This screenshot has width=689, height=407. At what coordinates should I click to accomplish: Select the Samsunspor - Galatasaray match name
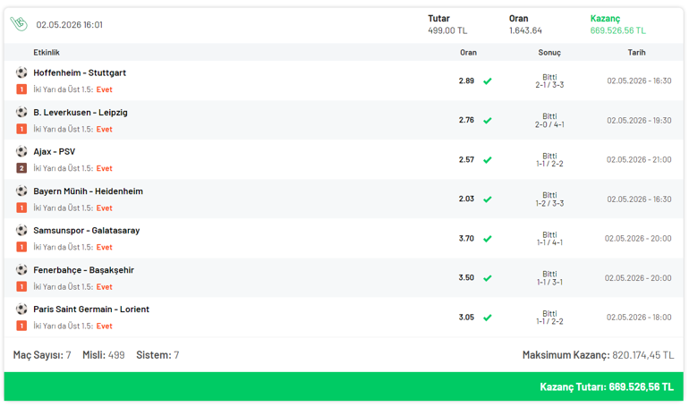pyautogui.click(x=87, y=231)
